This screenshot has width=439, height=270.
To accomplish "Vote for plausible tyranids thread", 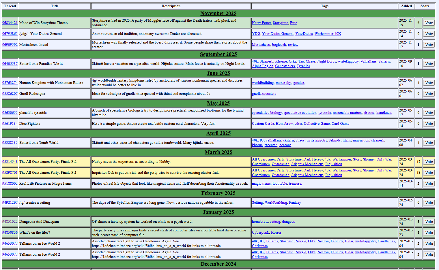I will click(x=429, y=113).
